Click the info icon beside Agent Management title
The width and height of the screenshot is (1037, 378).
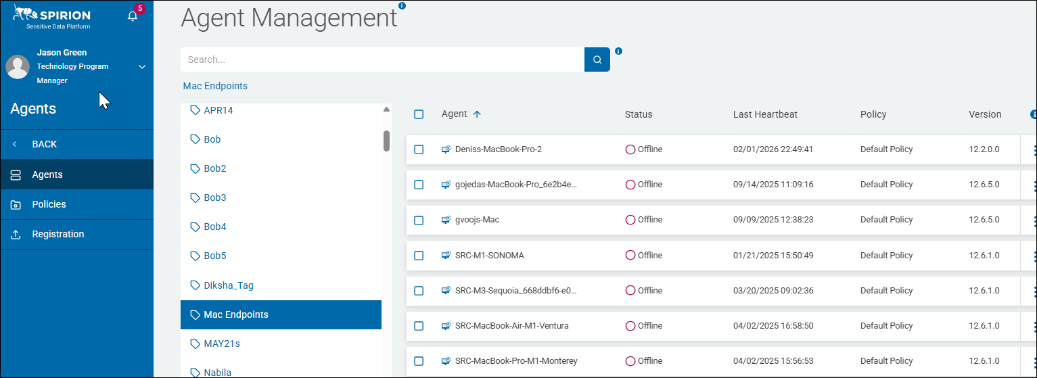pyautogui.click(x=402, y=5)
